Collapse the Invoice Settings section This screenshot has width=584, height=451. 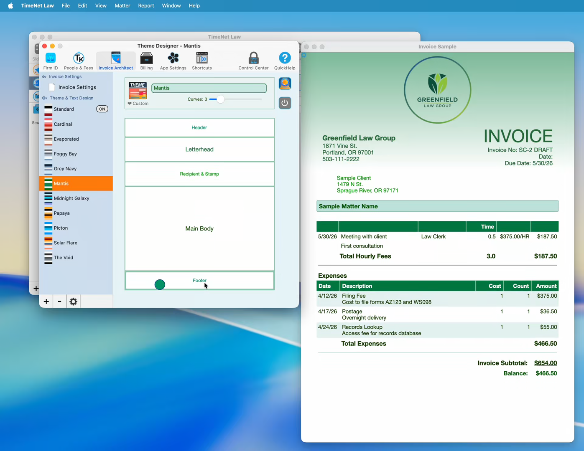[44, 77]
